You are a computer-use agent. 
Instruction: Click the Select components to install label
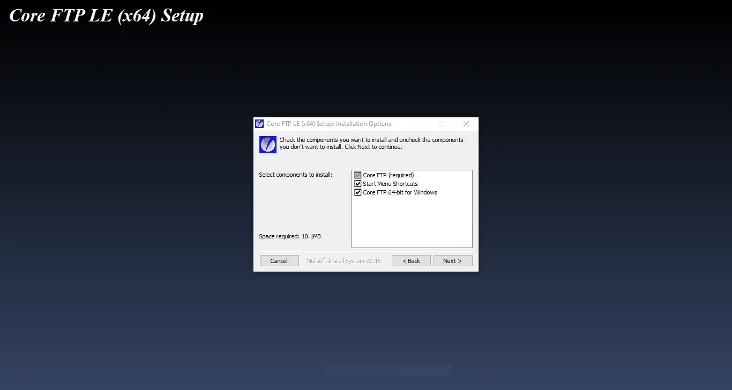pyautogui.click(x=296, y=175)
